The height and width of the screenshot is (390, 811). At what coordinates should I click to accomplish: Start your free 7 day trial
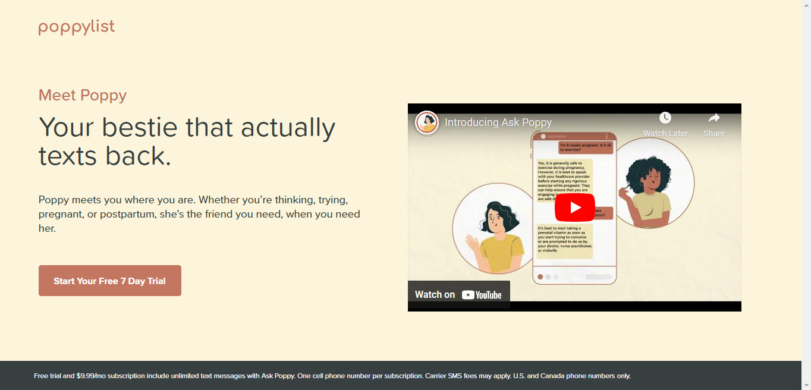[x=110, y=281]
